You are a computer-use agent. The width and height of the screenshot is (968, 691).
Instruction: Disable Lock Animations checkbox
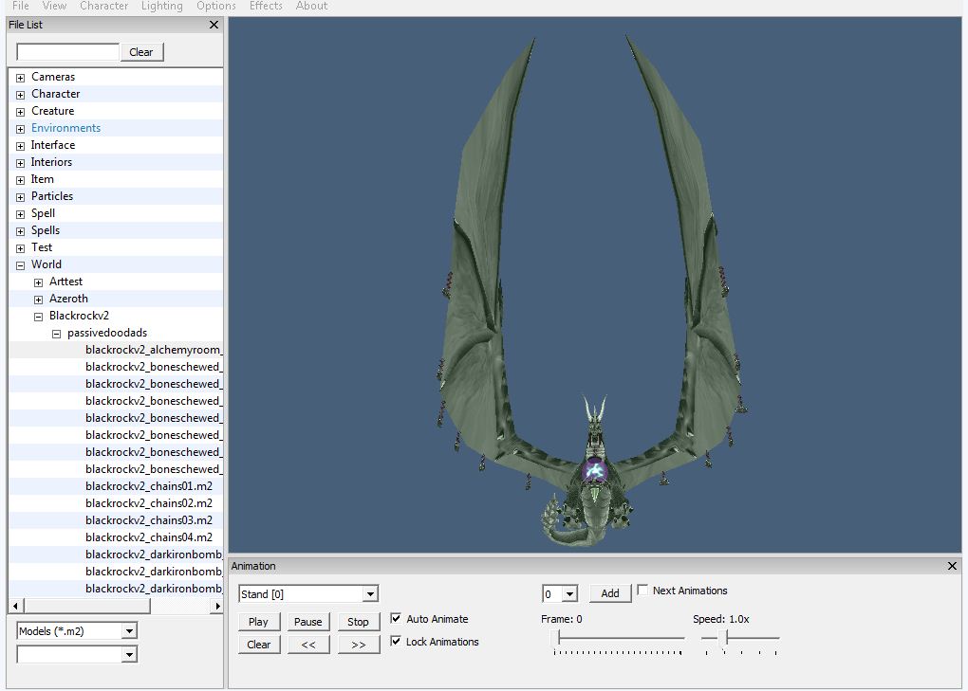397,642
